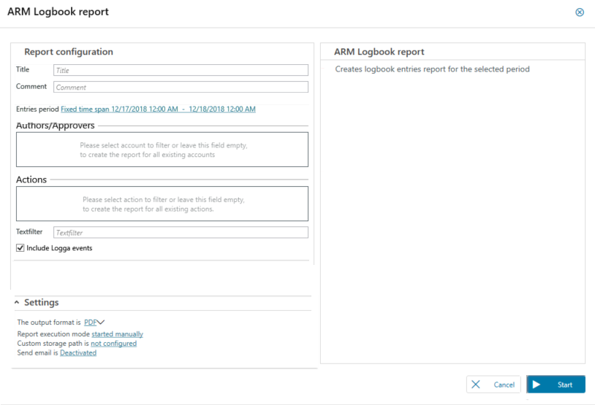The width and height of the screenshot is (595, 405).
Task: Toggle the Include Logga events checkbox
Action: (20, 248)
